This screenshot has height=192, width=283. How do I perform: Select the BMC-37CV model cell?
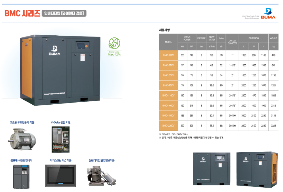[x=168, y=65]
